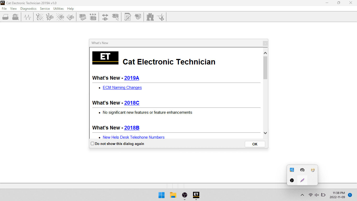The image size is (357, 201).
Task: Collapse the hidden tray icons chevron
Action: 302,195
